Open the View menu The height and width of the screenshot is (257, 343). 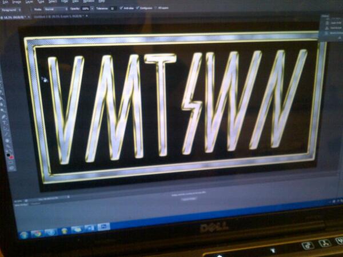tap(75, 1)
